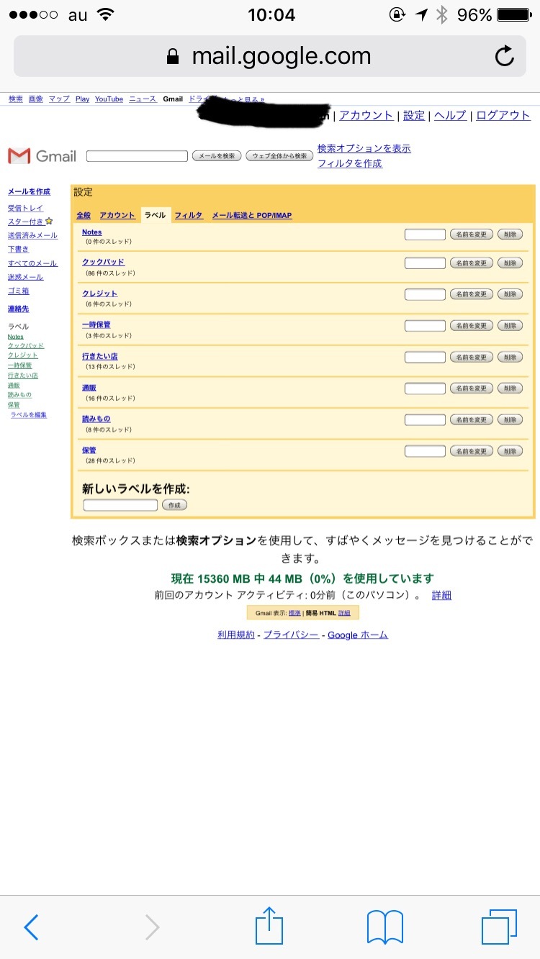Click 名前を変更 for the クックパッド label

[x=472, y=263]
